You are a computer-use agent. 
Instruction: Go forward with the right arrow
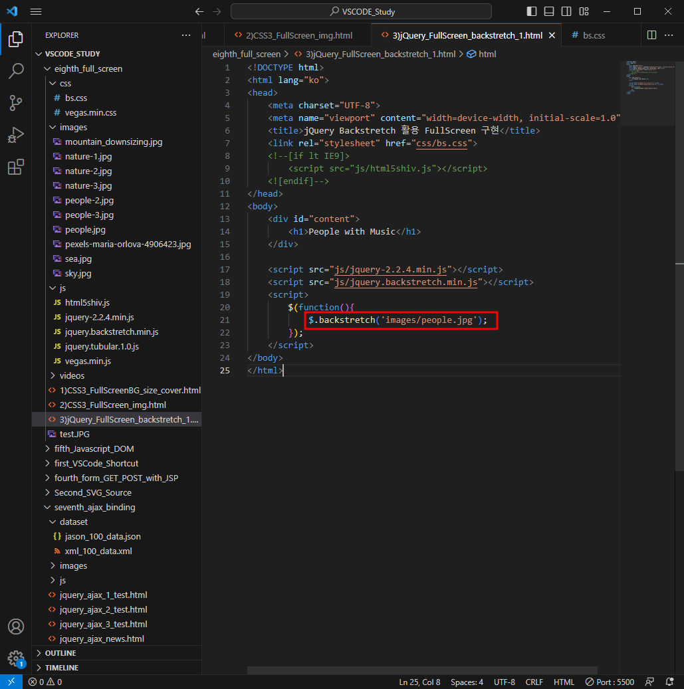217,11
